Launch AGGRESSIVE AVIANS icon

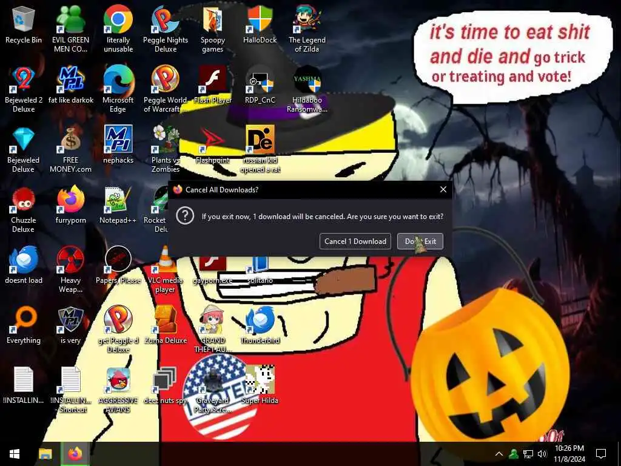click(x=118, y=390)
